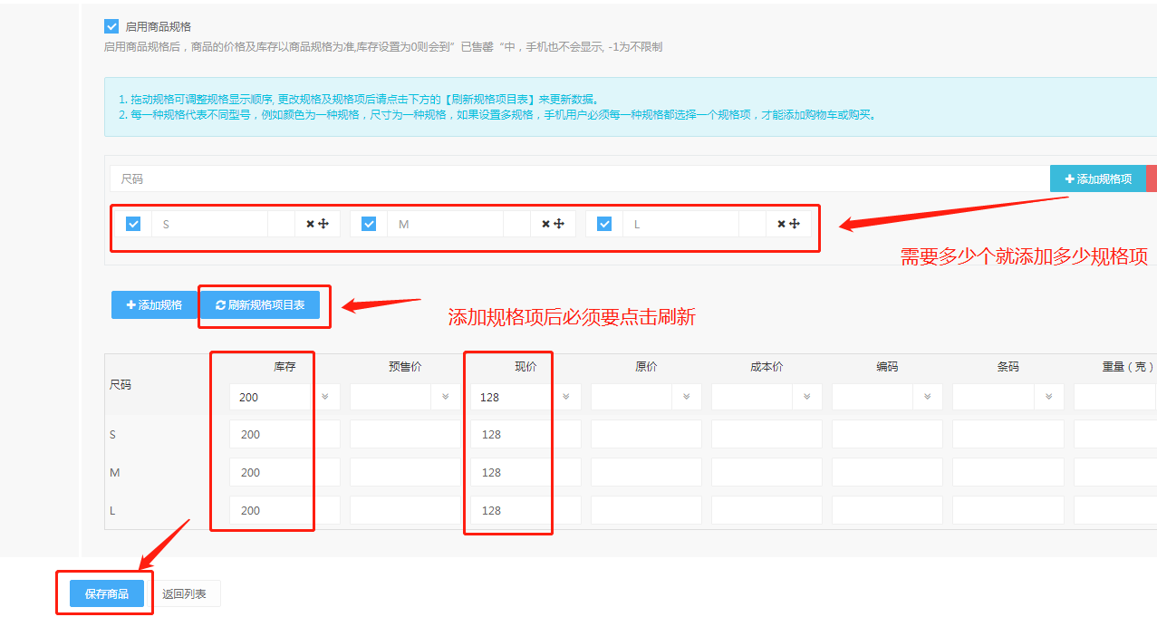This screenshot has height=617, width=1157.
Task: Click batch 原价 empty input field
Action: click(632, 397)
